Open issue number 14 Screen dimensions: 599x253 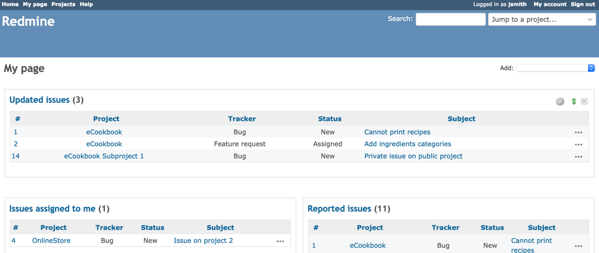pyautogui.click(x=16, y=156)
